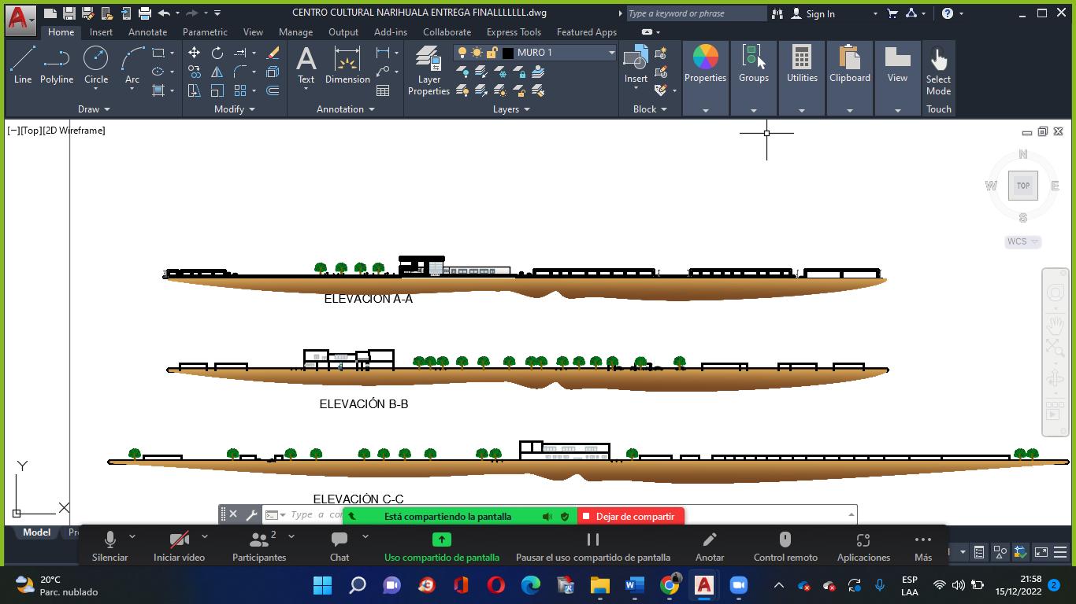This screenshot has height=604, width=1076.
Task: Pause screen sharing in Zoom toolbar
Action: tap(593, 547)
